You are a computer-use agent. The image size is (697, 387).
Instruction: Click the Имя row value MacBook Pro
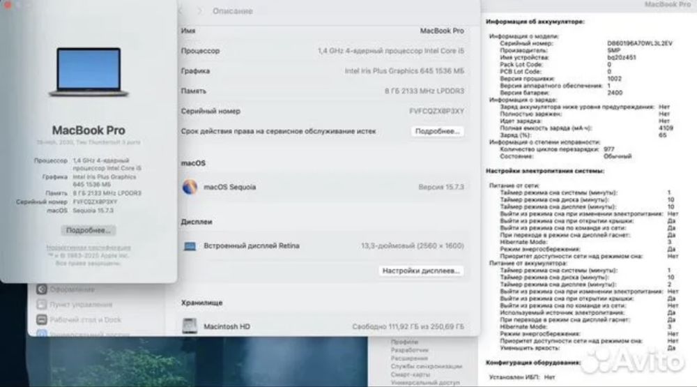click(x=442, y=31)
